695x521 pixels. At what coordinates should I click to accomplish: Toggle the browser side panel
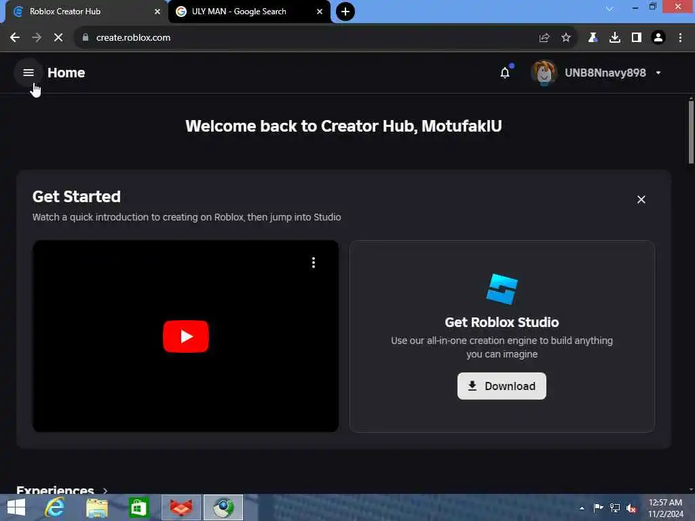click(x=637, y=38)
